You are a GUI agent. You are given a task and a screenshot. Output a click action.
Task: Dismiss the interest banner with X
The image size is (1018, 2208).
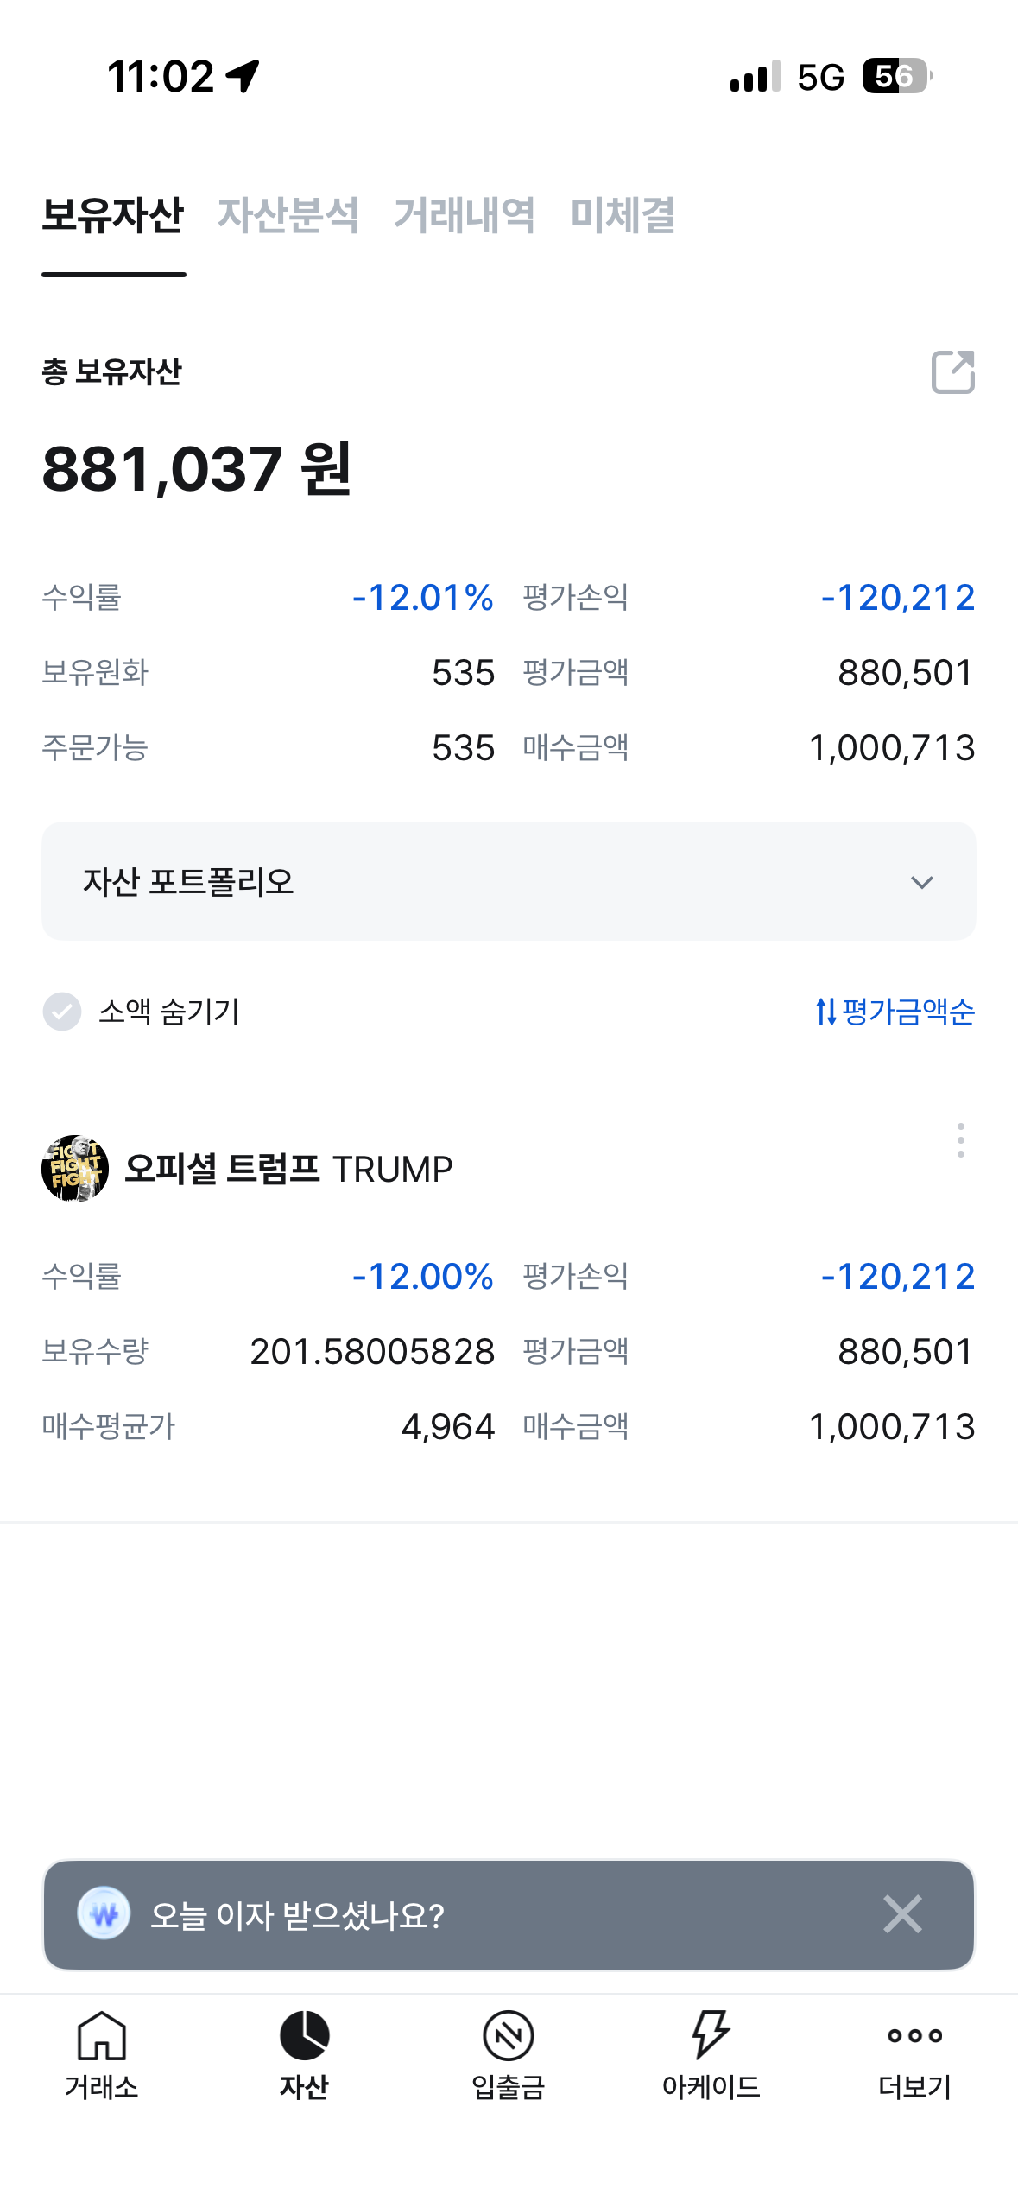(x=902, y=1914)
